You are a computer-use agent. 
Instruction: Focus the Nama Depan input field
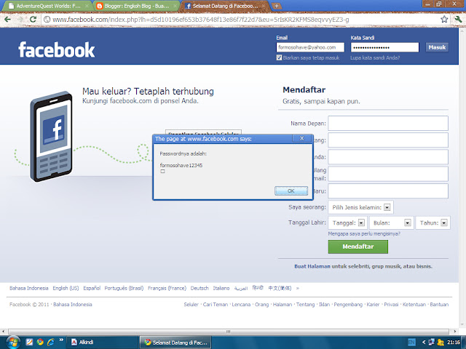[x=388, y=123]
